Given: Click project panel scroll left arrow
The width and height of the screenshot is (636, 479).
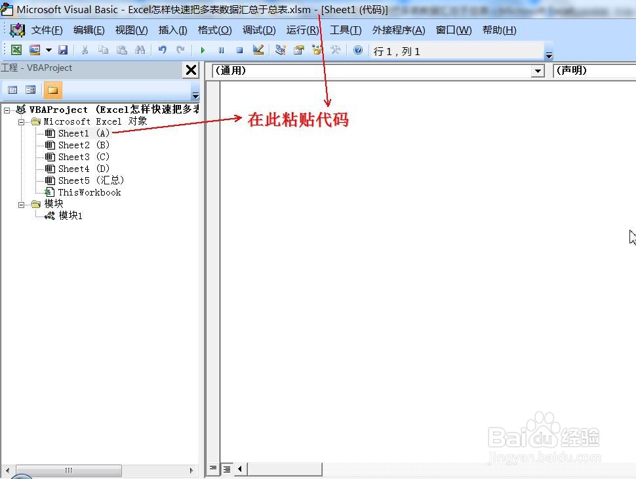Looking at the screenshot, I should 7,471.
